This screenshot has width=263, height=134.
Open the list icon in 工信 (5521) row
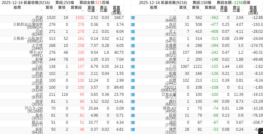coord(133,67)
